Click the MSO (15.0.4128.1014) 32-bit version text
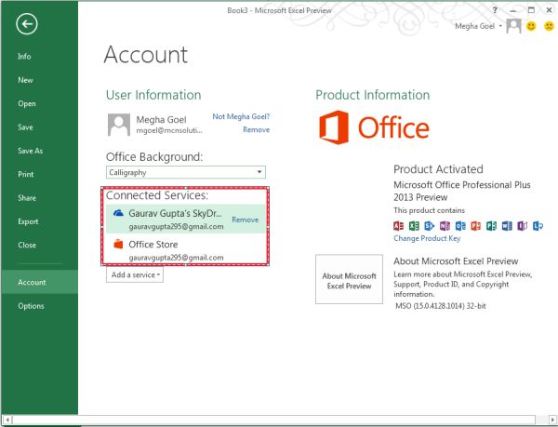The width and height of the screenshot is (558, 427). 441,306
